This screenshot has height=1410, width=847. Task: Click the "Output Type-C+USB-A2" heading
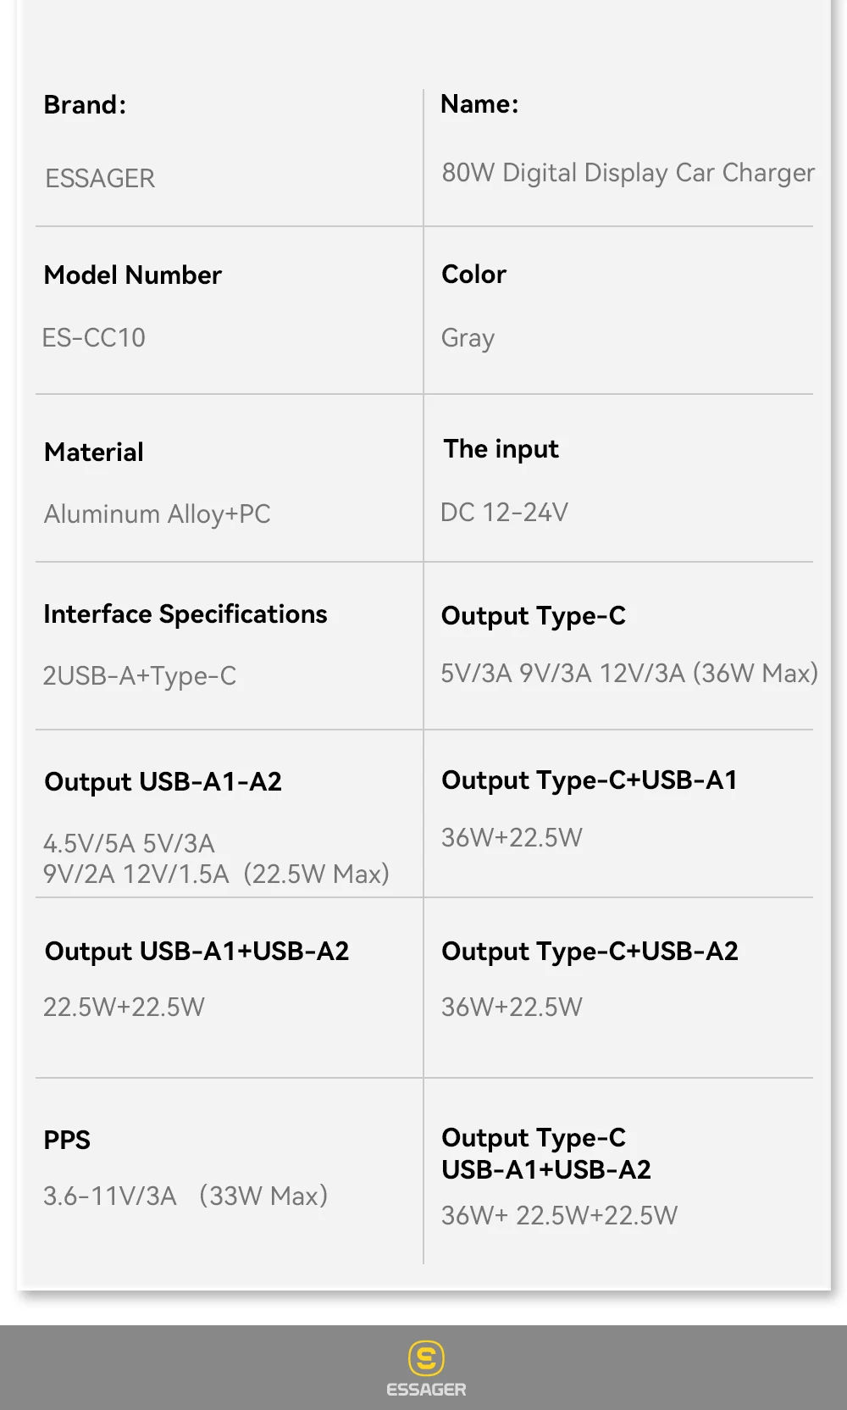coord(590,952)
